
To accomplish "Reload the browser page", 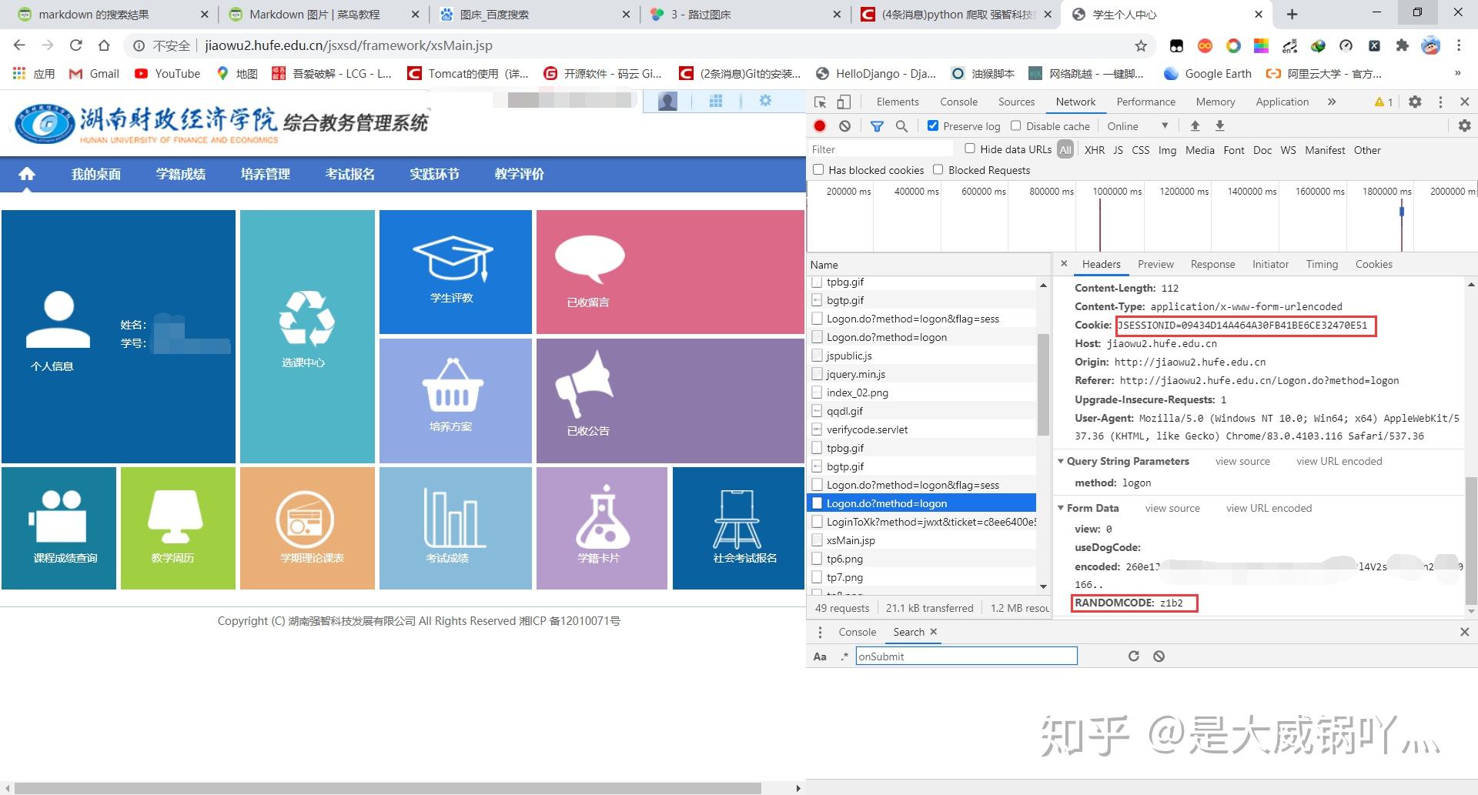I will (75, 45).
